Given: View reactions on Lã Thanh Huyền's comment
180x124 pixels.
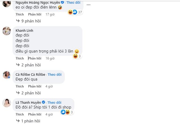Looking at the screenshot, I should click(67, 112).
